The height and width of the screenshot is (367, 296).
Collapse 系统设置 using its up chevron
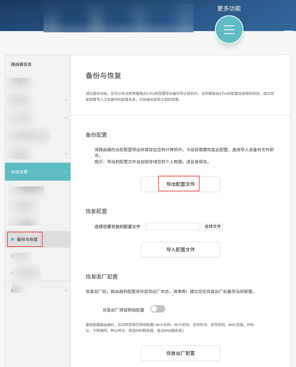tap(66, 172)
